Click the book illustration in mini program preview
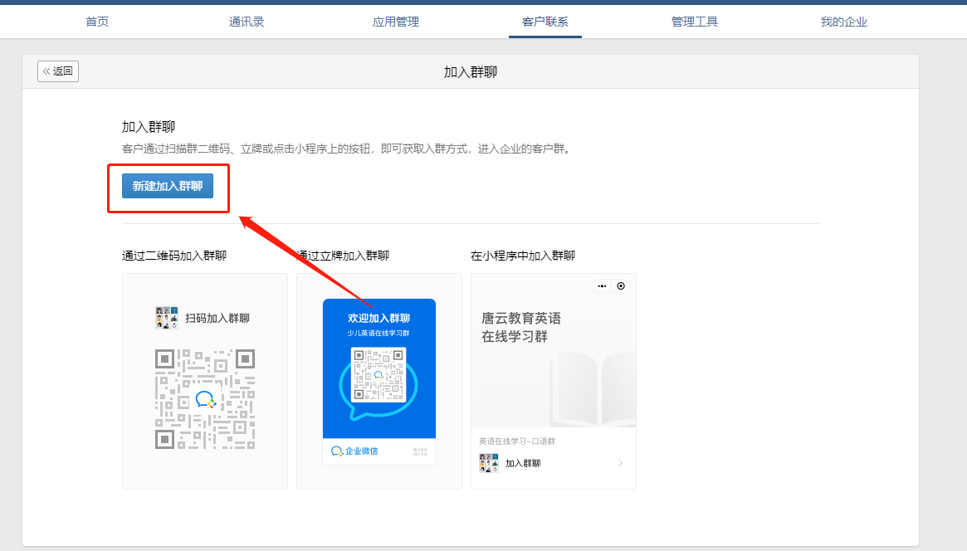967x551 pixels. [x=592, y=388]
